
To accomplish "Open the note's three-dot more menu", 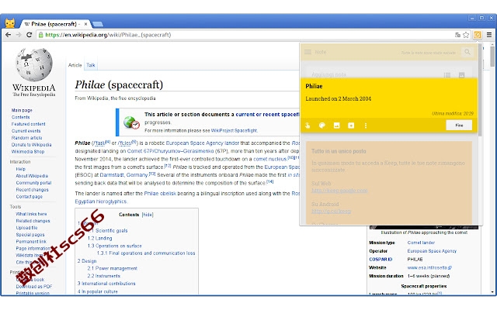I will 366,126.
